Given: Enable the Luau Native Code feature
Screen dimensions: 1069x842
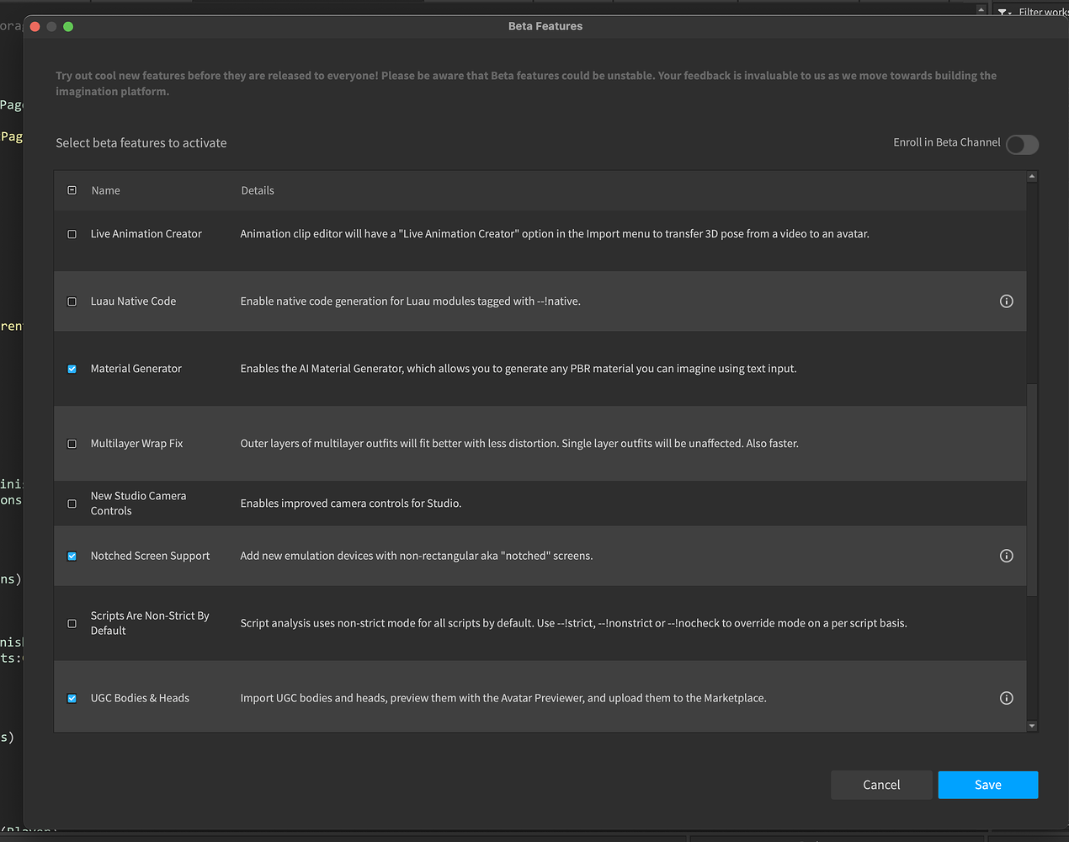Looking at the screenshot, I should click(72, 301).
